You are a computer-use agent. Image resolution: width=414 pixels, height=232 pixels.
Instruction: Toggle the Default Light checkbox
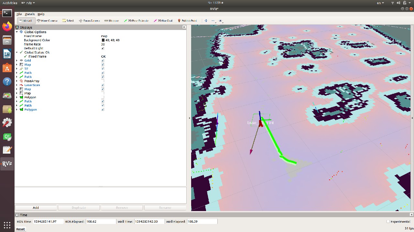click(x=103, y=48)
